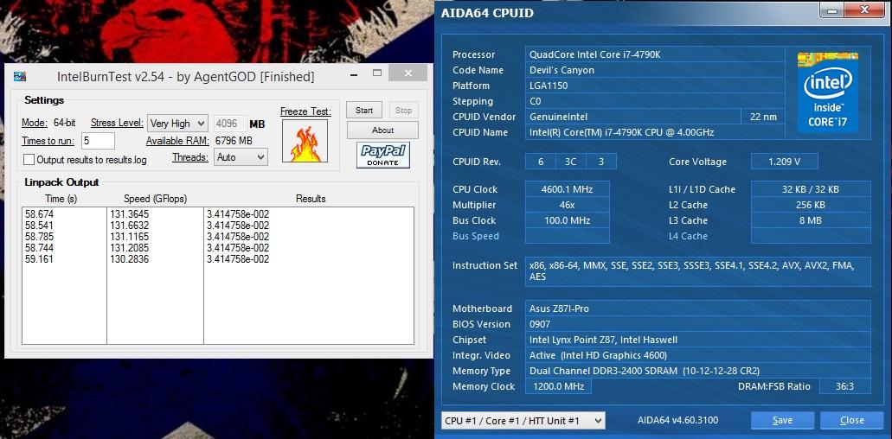Screen dimensions: 892x439
Task: Click the L1I / L1D 32 KB value
Action: pyautogui.click(x=811, y=189)
